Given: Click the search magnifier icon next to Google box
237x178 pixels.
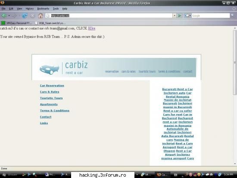Looking at the screenshot, I should 233,16.
